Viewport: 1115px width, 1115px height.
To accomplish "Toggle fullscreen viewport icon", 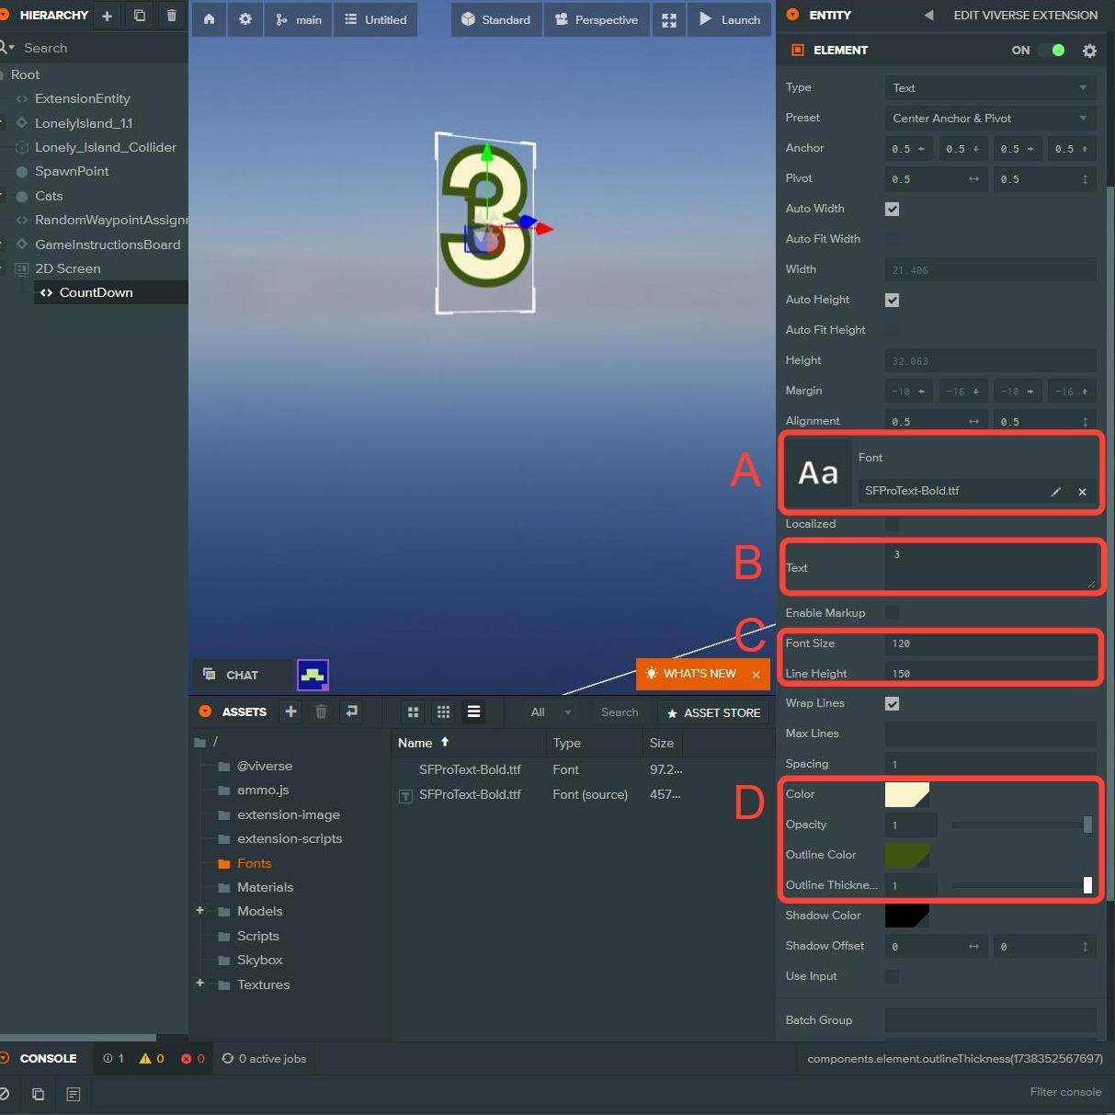I will [669, 20].
